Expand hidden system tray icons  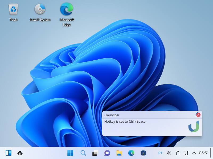(x=194, y=153)
